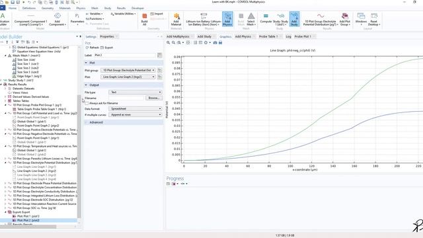Expand the Advanced section
The image size is (423, 238).
tap(124, 122)
